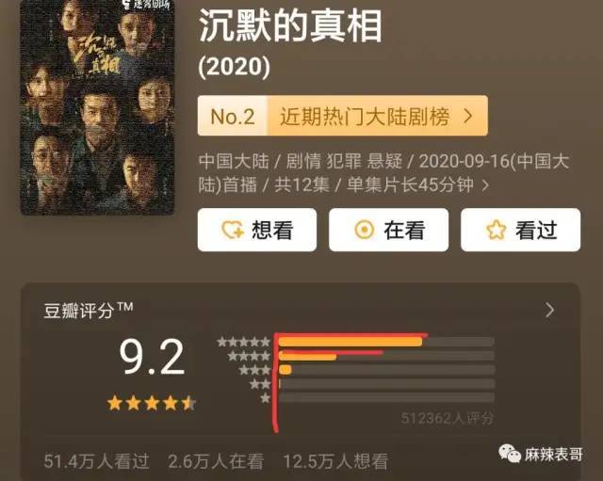Open the 51.4万人看过 list
Image resolution: width=603 pixels, height=481 pixels.
click(x=96, y=461)
